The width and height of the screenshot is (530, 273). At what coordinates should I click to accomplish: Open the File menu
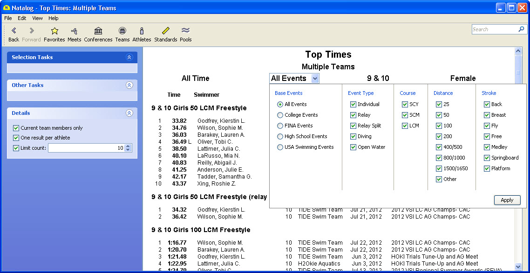click(8, 18)
